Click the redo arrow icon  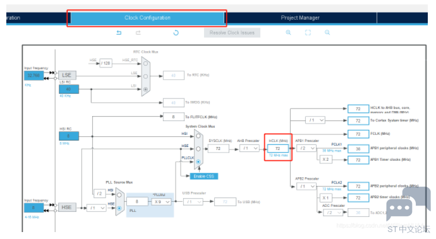pos(138,33)
